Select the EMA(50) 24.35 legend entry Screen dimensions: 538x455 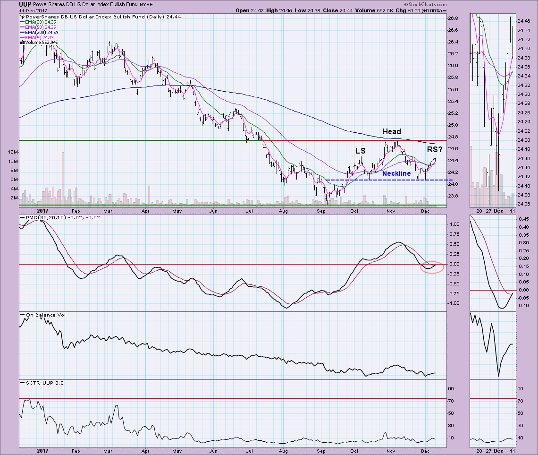[x=38, y=27]
